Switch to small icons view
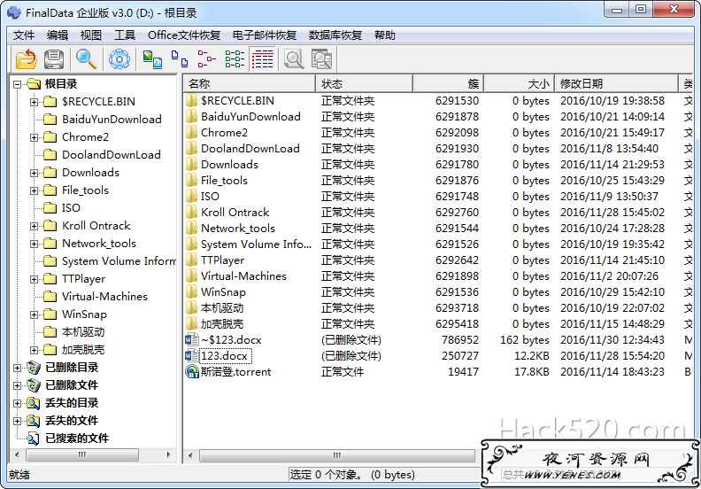 (x=206, y=58)
